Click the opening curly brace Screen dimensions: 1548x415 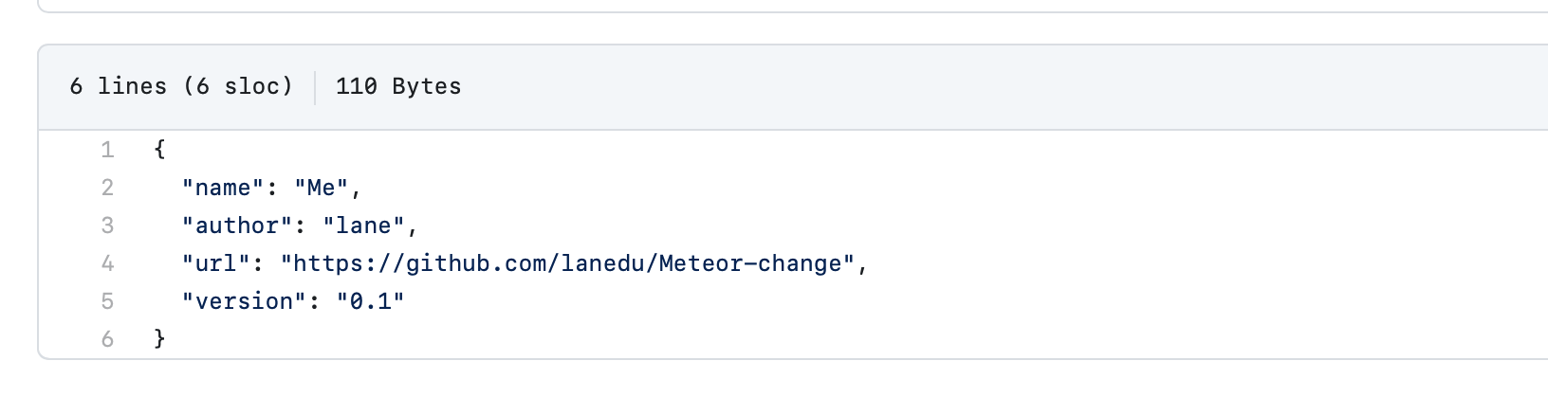click(x=159, y=150)
